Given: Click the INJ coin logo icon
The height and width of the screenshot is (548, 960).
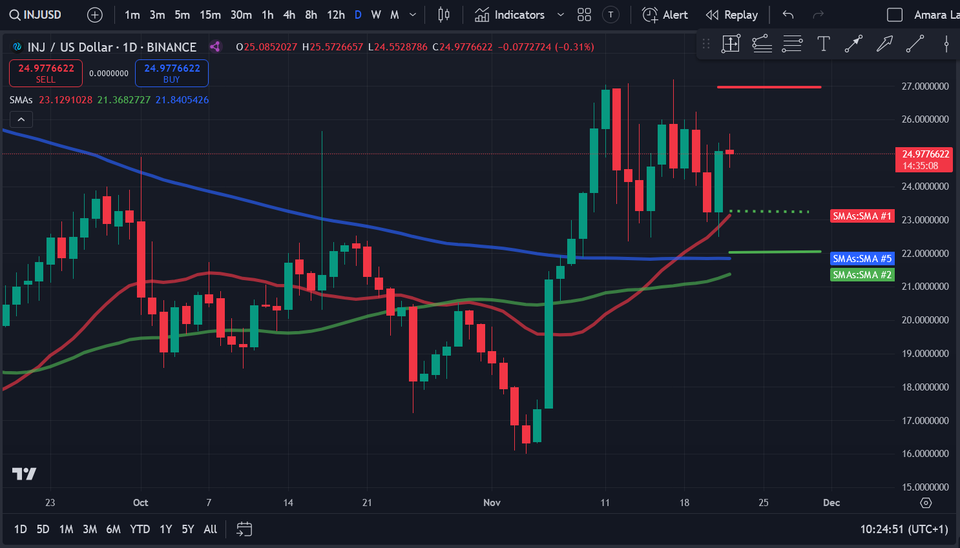Looking at the screenshot, I should [17, 47].
